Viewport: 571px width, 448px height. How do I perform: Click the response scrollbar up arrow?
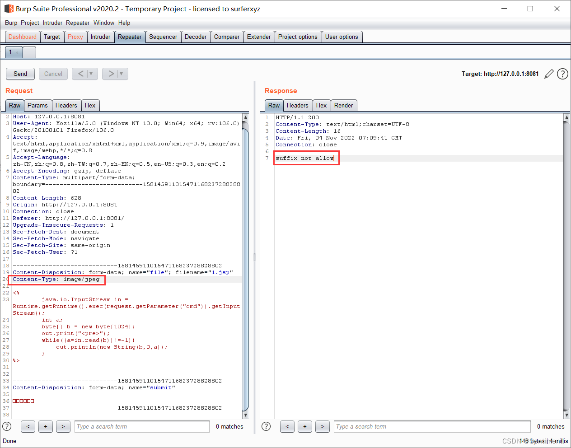coord(566,117)
